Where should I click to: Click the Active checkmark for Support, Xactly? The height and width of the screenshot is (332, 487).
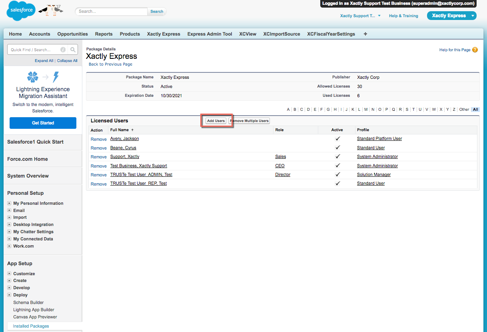click(x=337, y=156)
